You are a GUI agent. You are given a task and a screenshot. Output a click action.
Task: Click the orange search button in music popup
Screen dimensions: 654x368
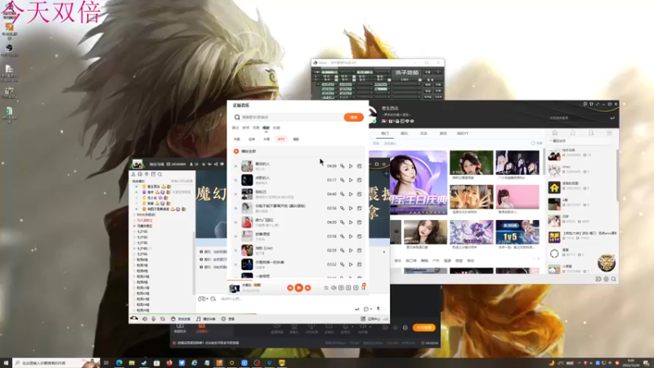tap(354, 117)
